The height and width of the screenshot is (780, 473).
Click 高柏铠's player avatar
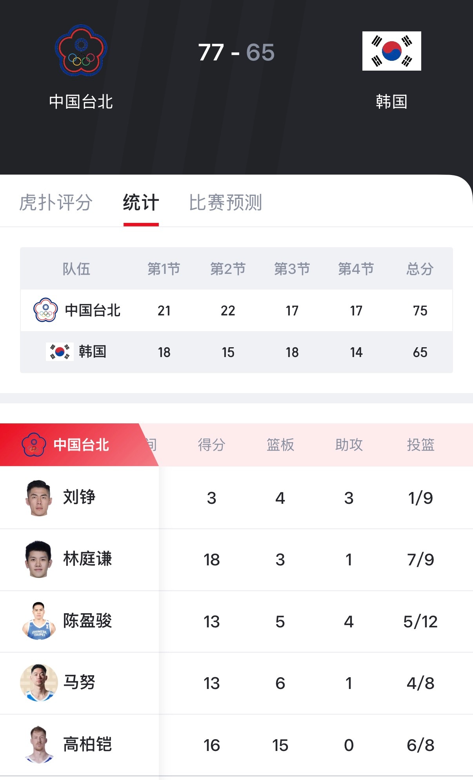tap(38, 745)
